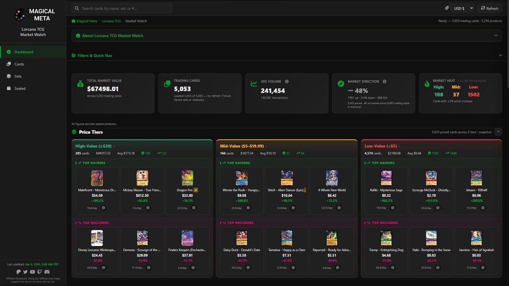Open Sealed in the sidebar
This screenshot has width=509, height=286.
(33, 89)
